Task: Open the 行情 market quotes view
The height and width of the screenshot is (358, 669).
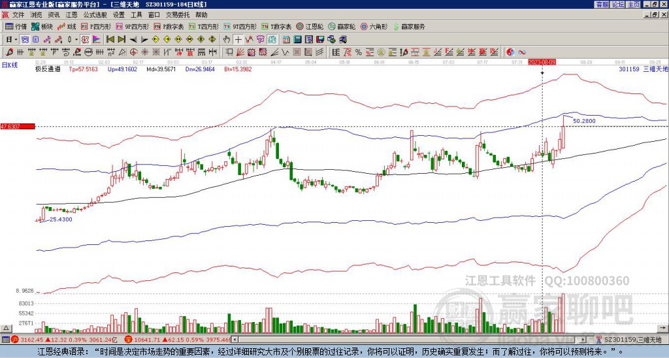Action: [x=16, y=26]
